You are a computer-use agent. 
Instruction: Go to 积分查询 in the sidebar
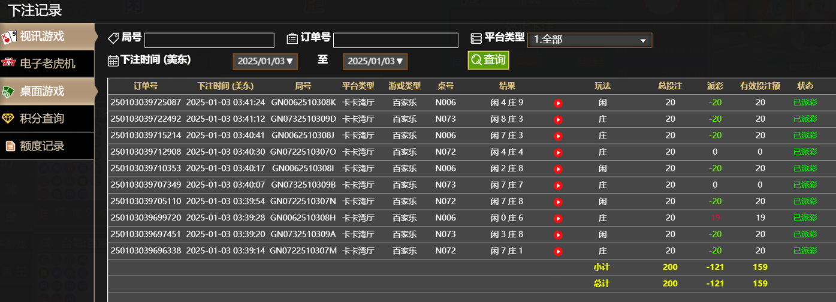(47, 119)
